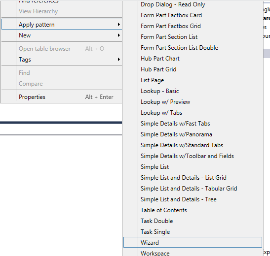Select the Task Single pattern
Screen dimensions: 270x256
(x=193, y=231)
